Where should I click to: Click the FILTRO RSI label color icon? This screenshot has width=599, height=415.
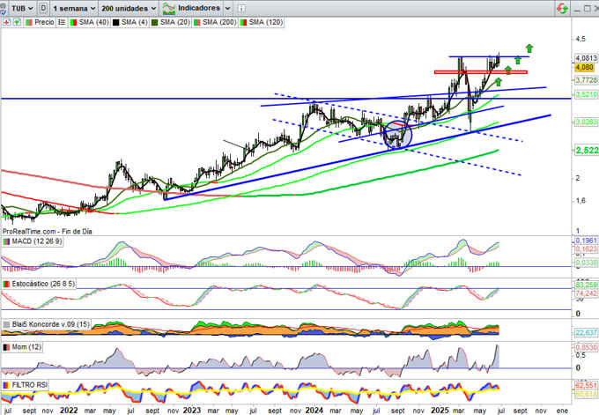pyautogui.click(x=6, y=385)
